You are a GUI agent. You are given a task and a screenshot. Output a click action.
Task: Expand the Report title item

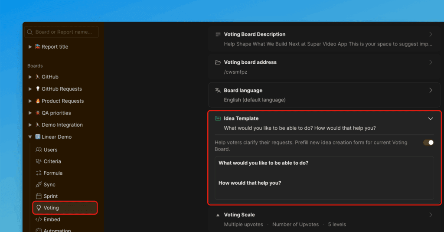click(x=30, y=47)
